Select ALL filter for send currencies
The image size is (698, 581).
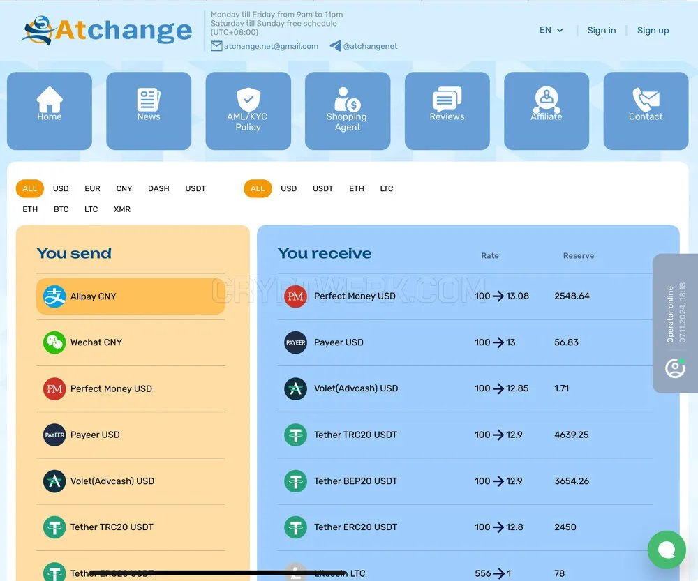click(x=30, y=188)
